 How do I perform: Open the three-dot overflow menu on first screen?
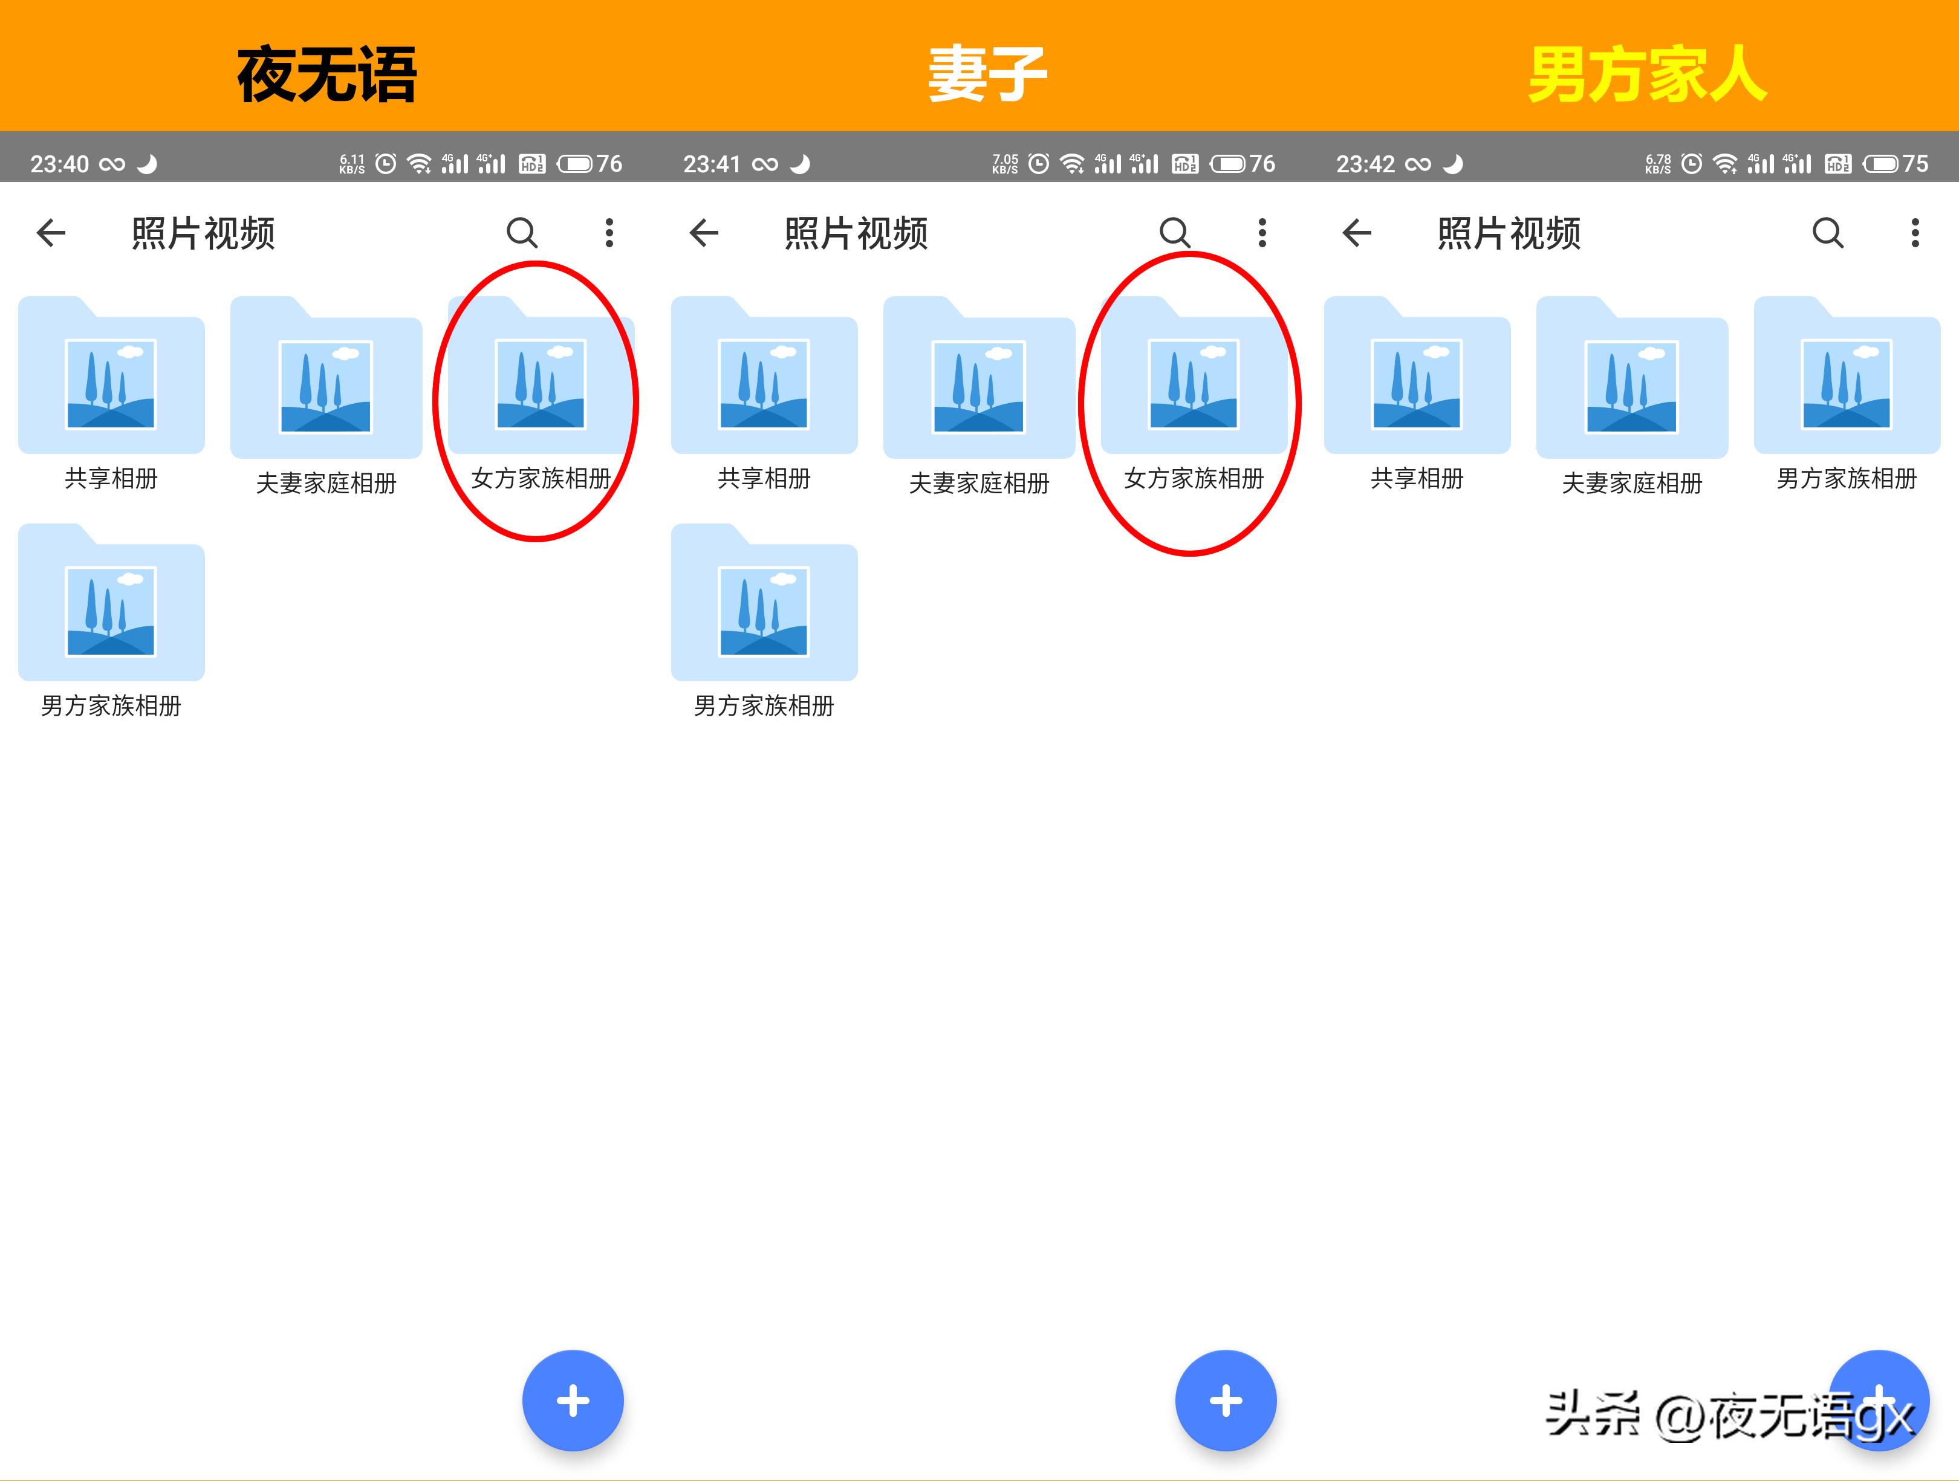pos(608,233)
